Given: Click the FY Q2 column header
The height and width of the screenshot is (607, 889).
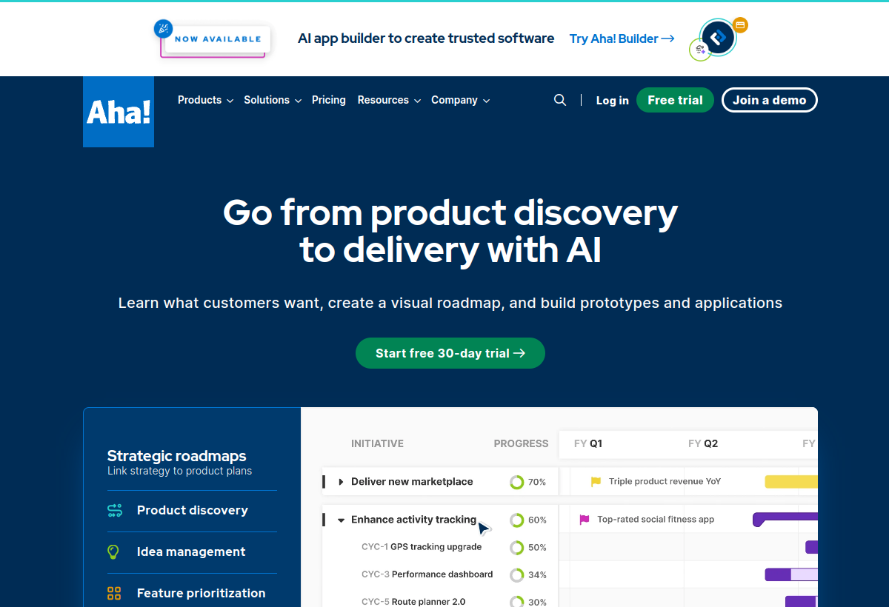Looking at the screenshot, I should tap(703, 443).
